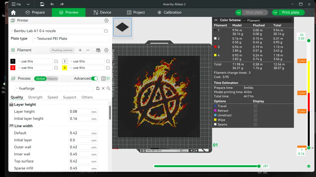Click the Slice plate button

[x=254, y=13]
